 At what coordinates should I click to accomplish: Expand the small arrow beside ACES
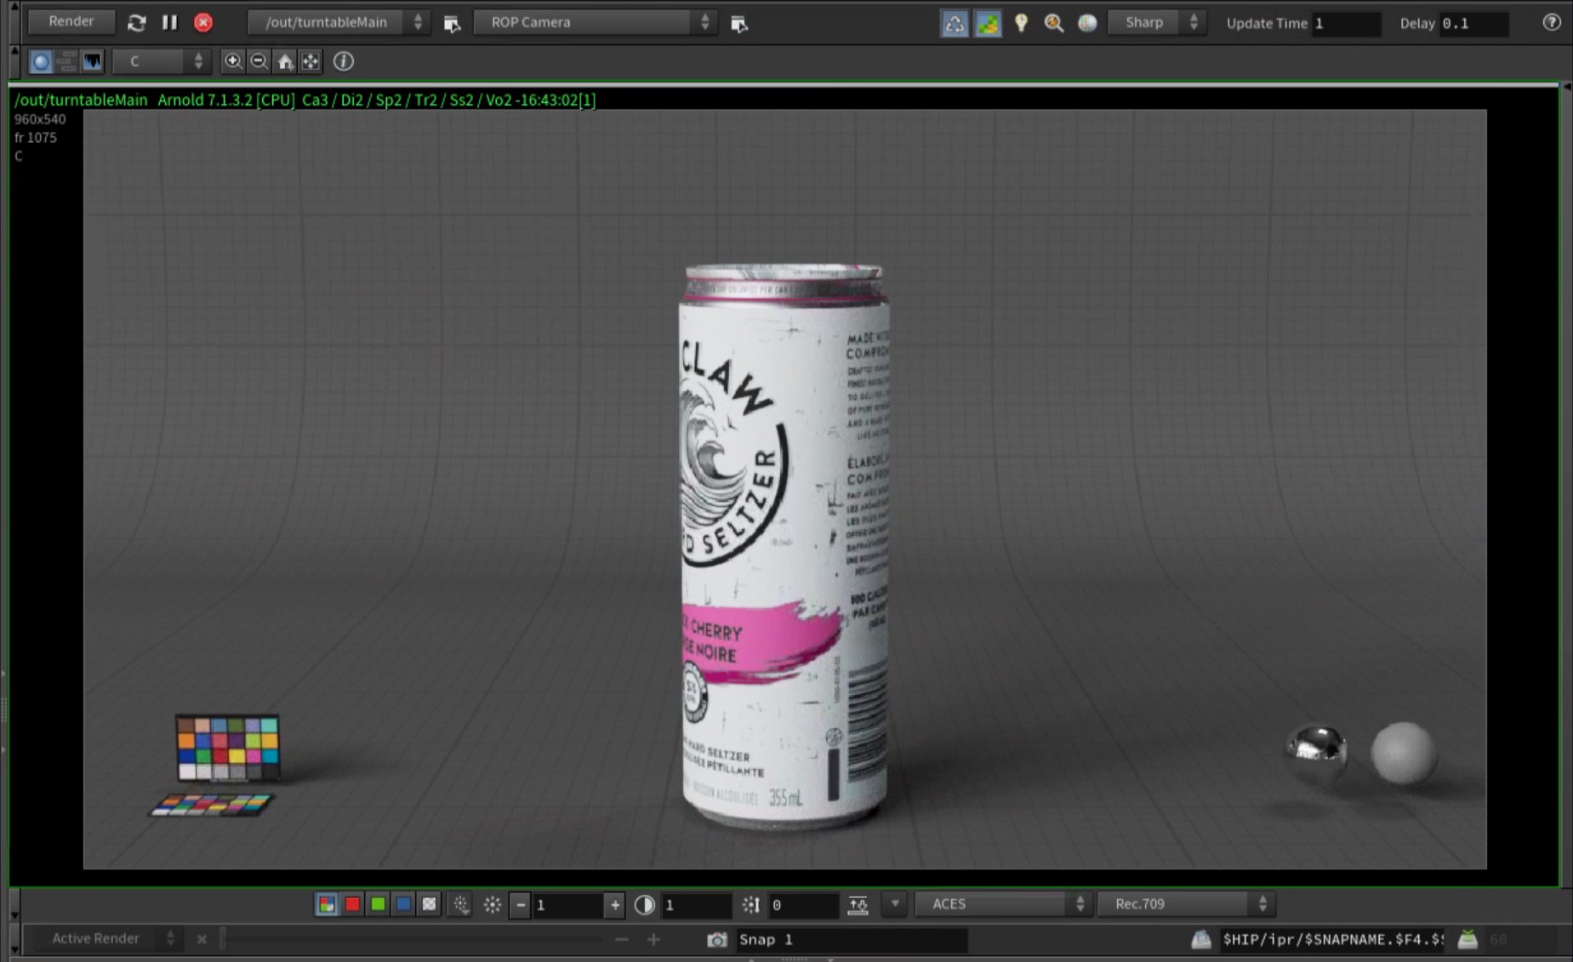(x=895, y=904)
